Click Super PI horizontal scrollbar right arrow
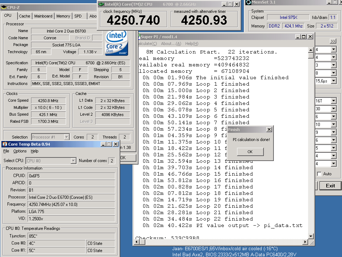Viewport: 342px width, 257px height. pyautogui.click(x=305, y=242)
